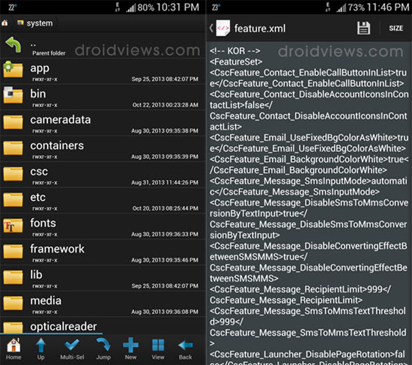The height and width of the screenshot is (365, 412).
Task: Tap the bin folder date Oct 22, 2013
Action: 166,105
